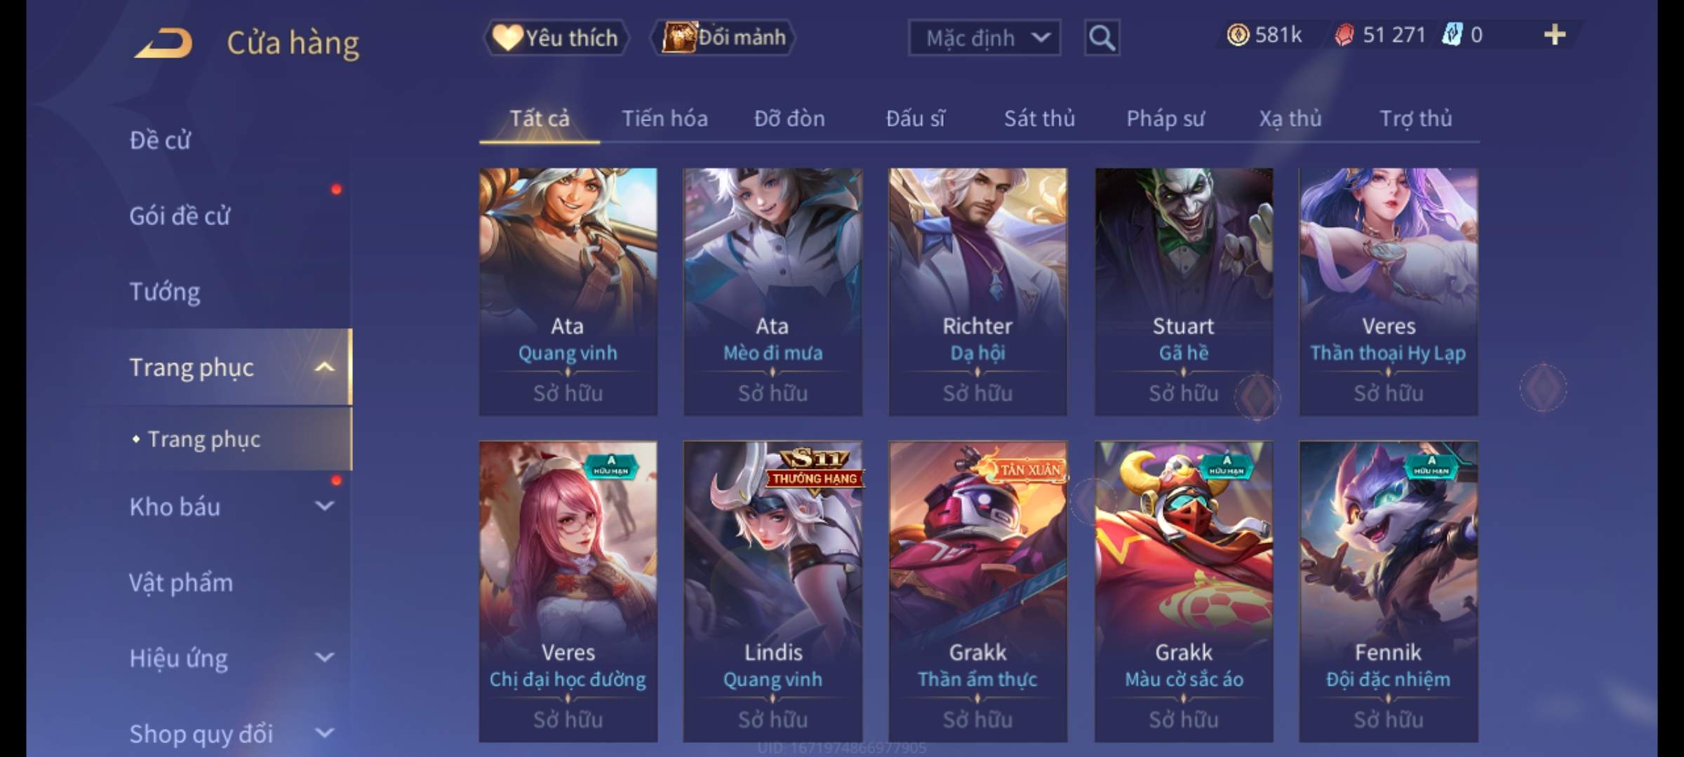Click the plus icon to add currency

tap(1555, 35)
